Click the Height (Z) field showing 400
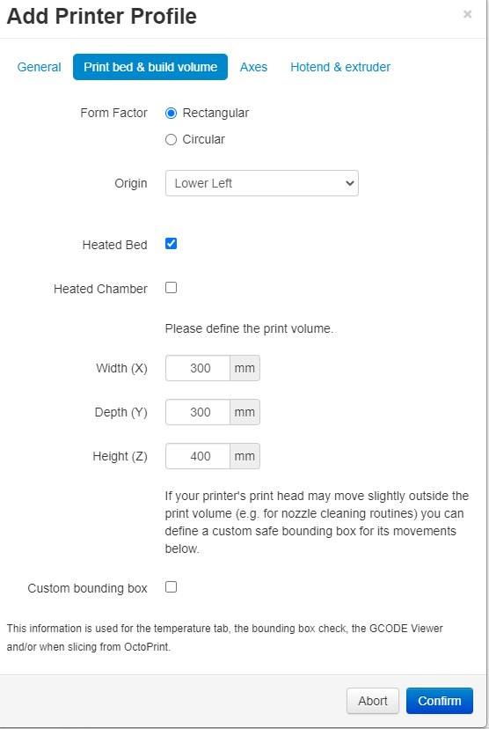The image size is (489, 729). pos(198,456)
